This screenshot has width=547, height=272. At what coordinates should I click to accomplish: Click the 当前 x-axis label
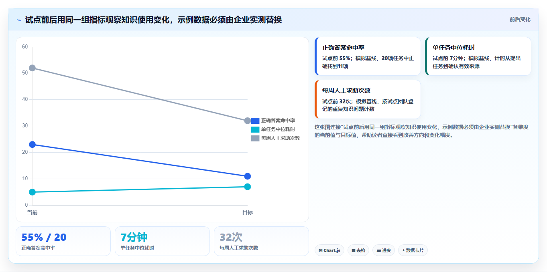pos(33,212)
